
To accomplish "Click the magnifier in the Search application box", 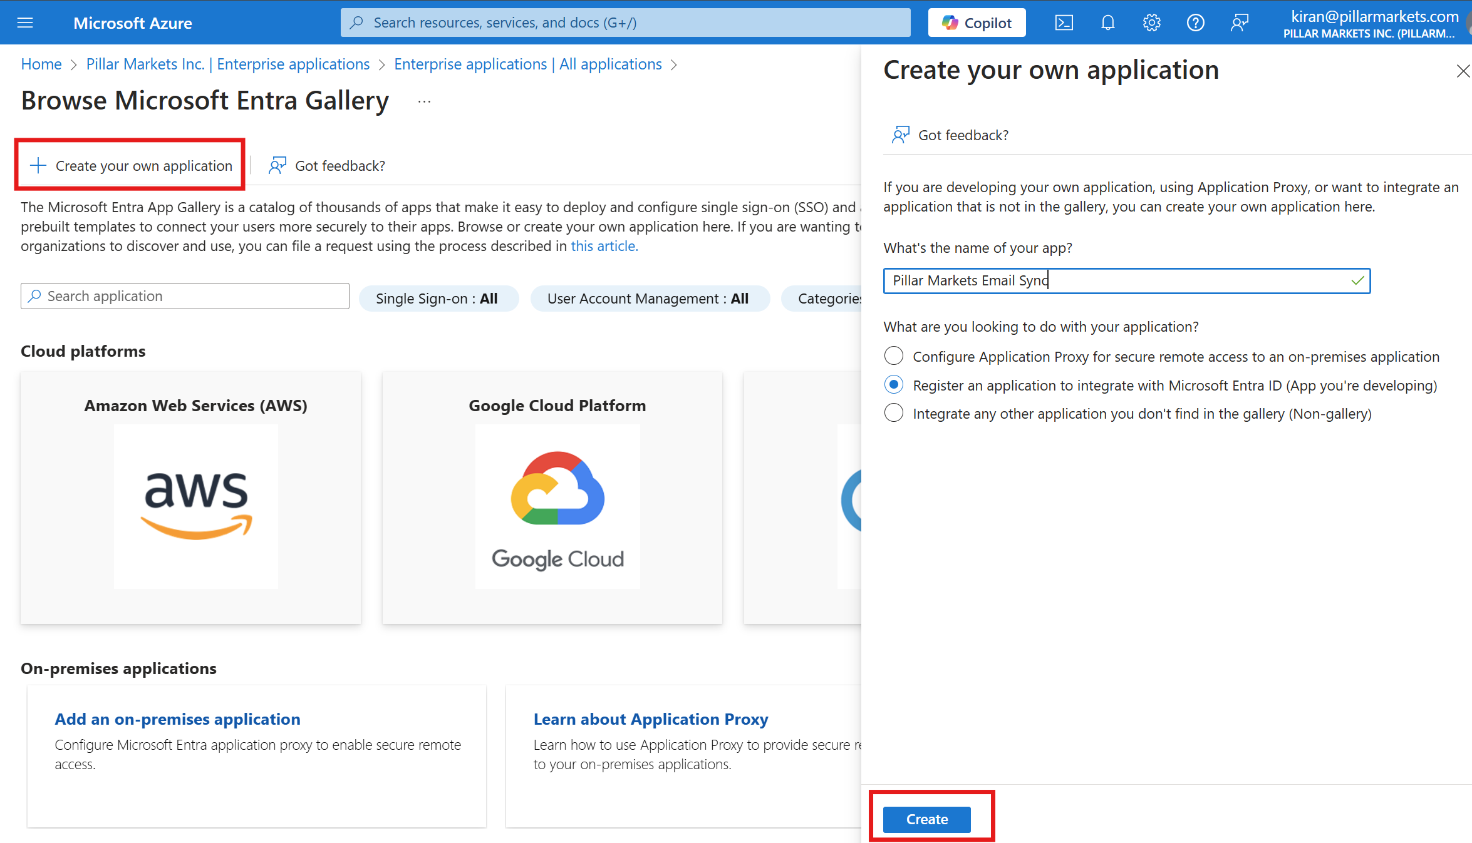I will (x=36, y=295).
